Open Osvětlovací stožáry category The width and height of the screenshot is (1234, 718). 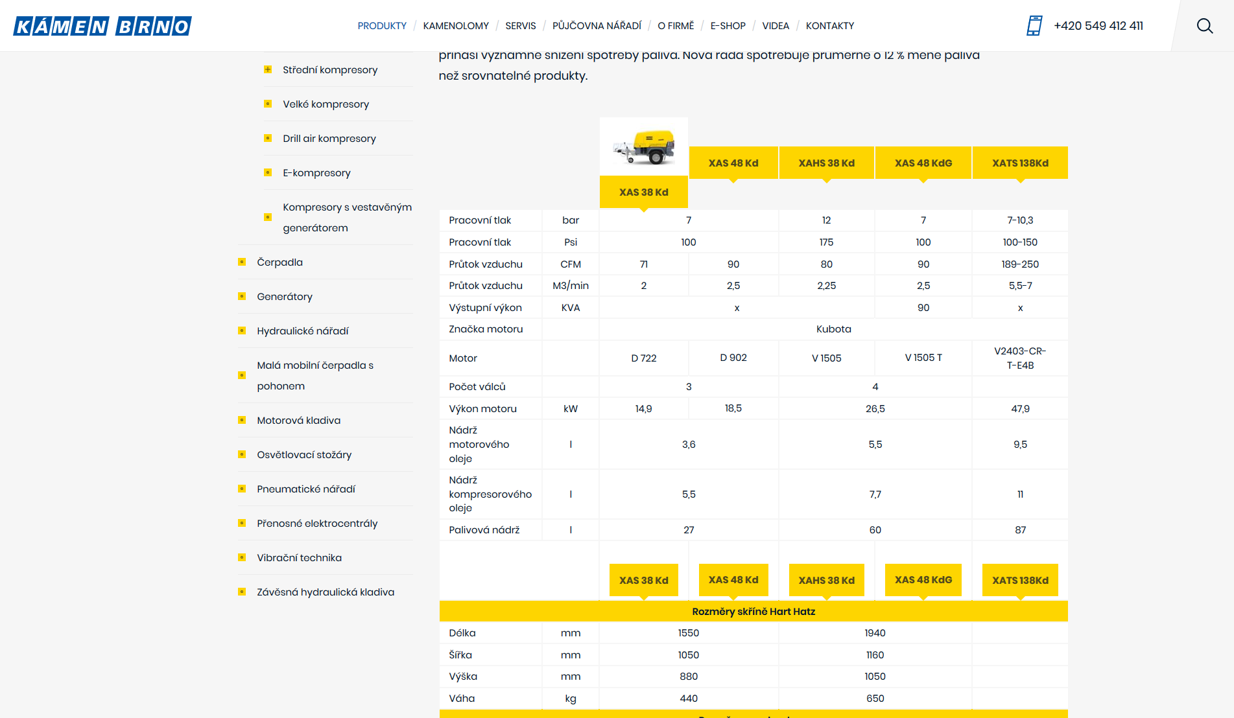point(304,454)
